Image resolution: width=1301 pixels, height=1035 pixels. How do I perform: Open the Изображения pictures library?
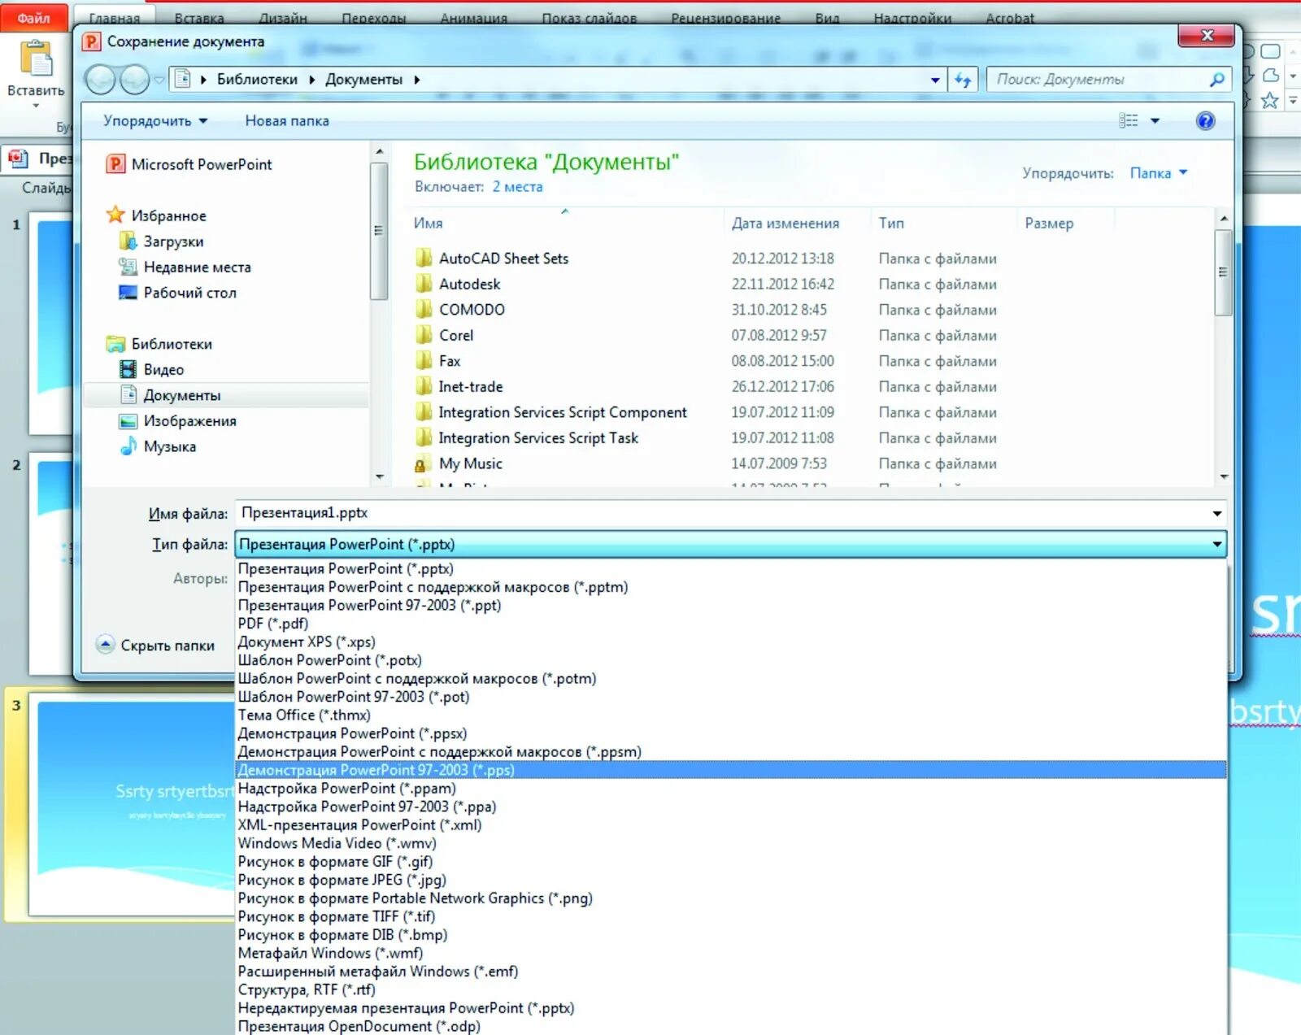[178, 421]
